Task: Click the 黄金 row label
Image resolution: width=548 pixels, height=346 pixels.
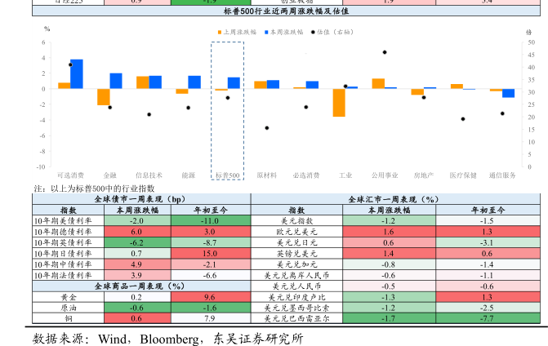Action: (68, 297)
